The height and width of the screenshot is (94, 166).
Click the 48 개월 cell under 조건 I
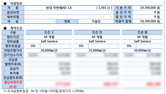tap(49, 37)
